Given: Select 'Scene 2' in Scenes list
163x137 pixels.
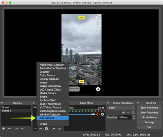Looking at the screenshot, I should [16, 111].
